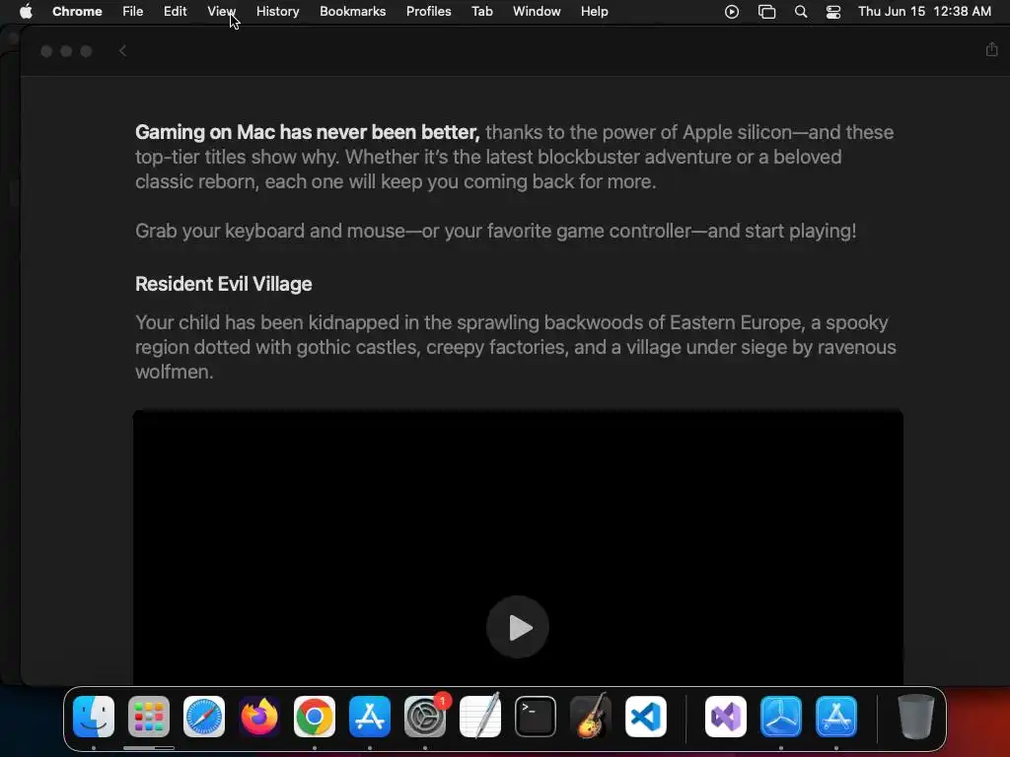Play the Resident Evil Village video
Screen dimensions: 1010x757
click(517, 627)
